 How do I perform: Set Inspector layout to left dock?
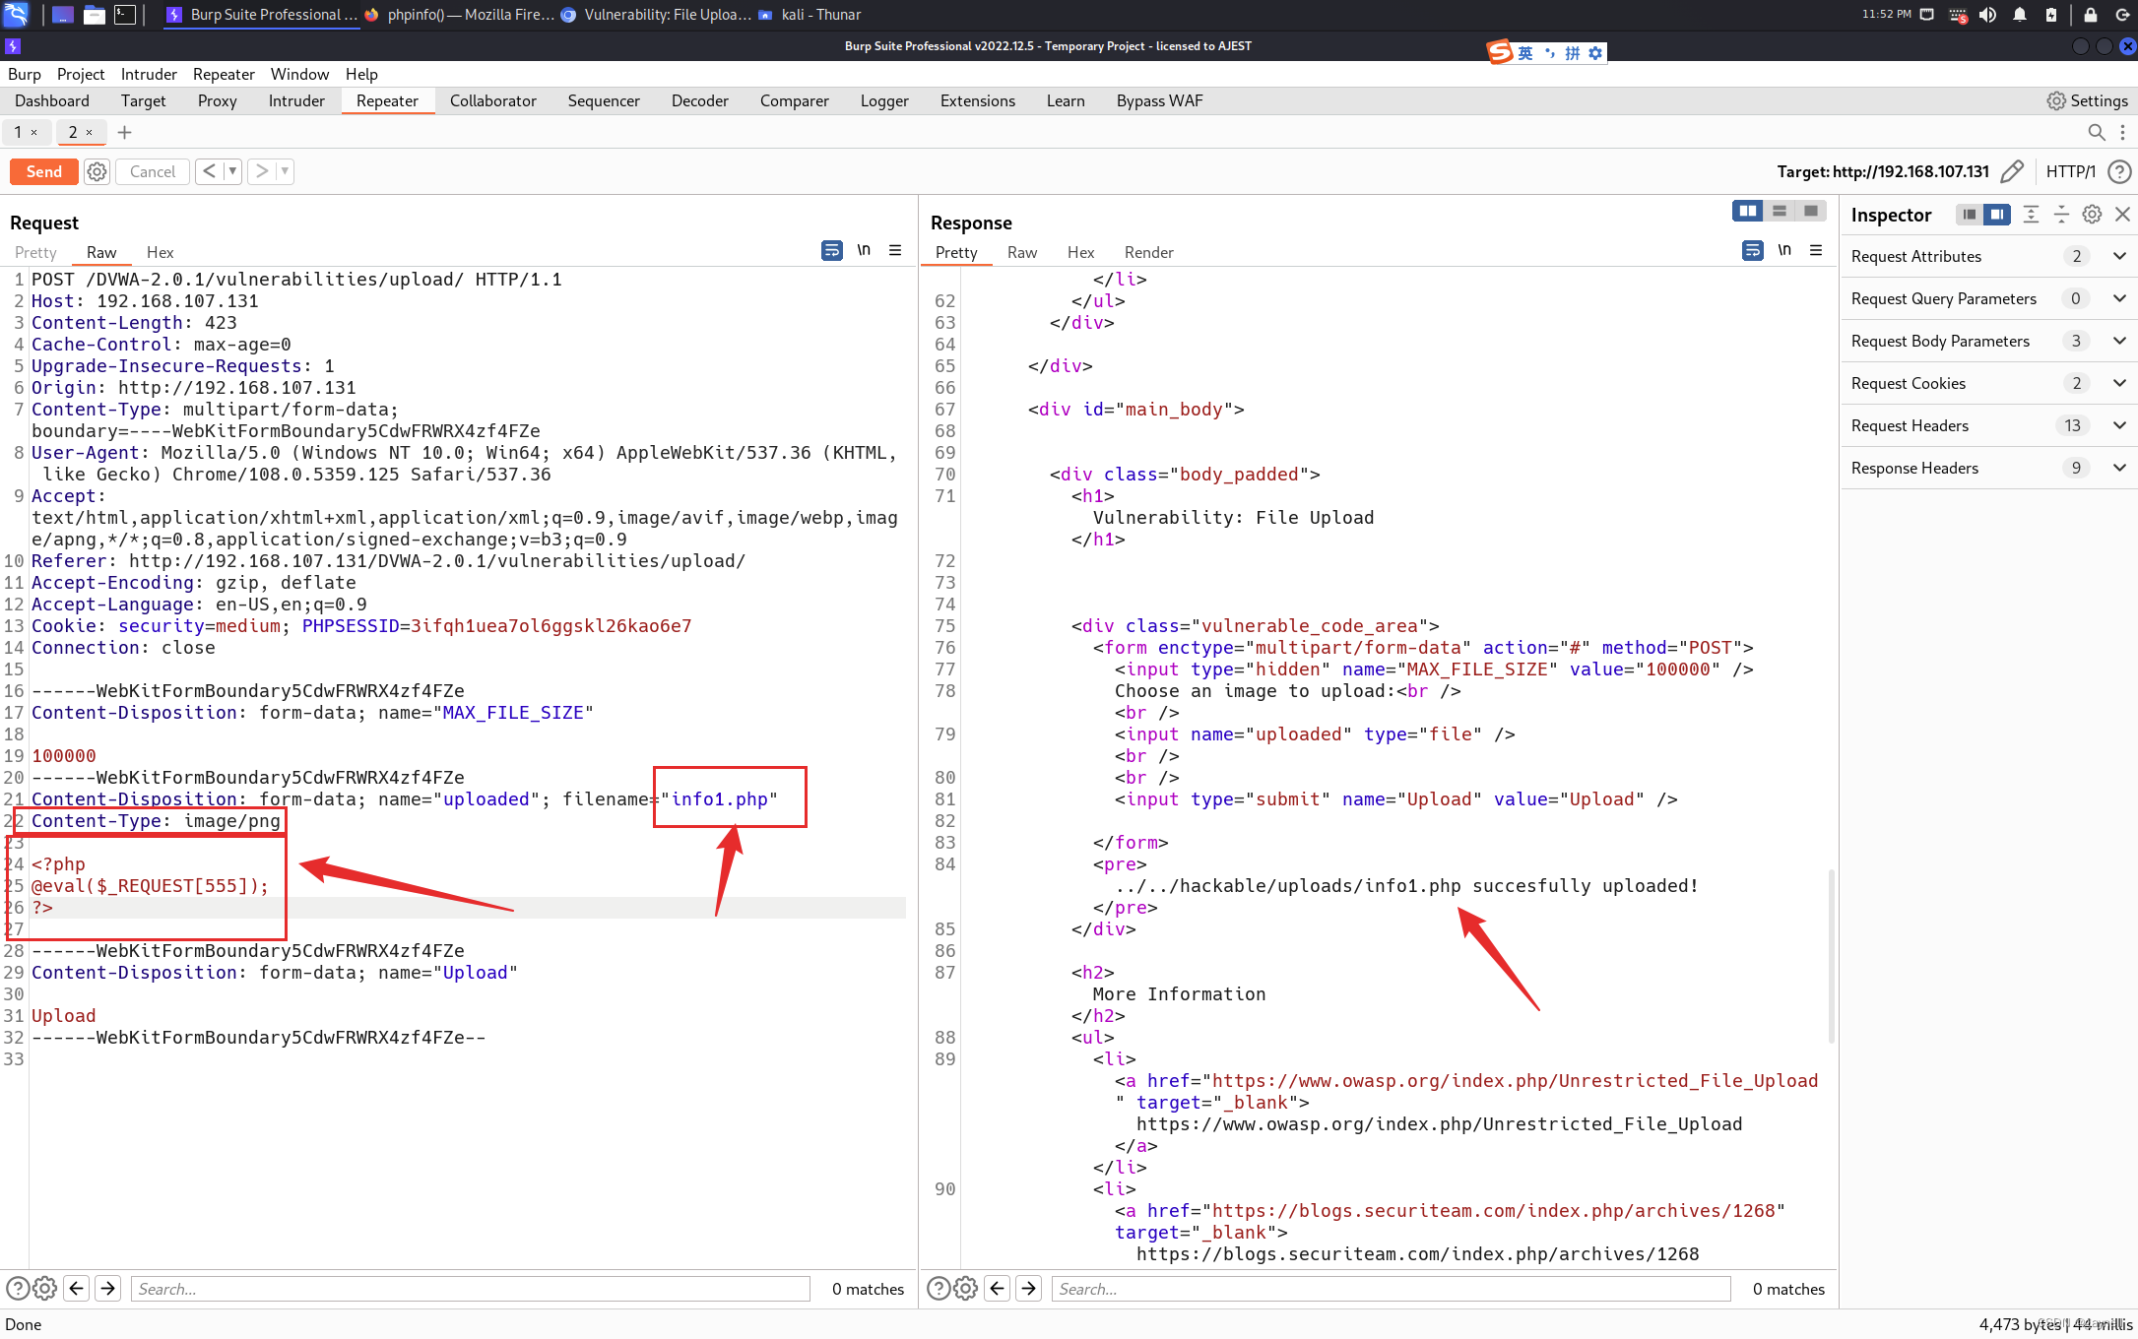click(1970, 215)
